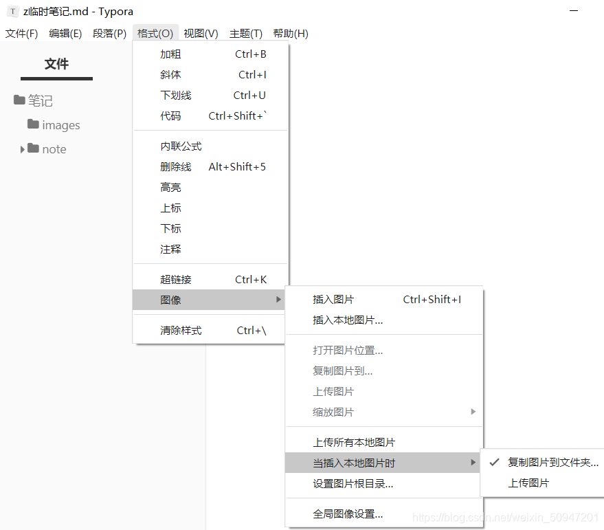
Task: Insert 内联公式 inline math
Action: point(210,146)
